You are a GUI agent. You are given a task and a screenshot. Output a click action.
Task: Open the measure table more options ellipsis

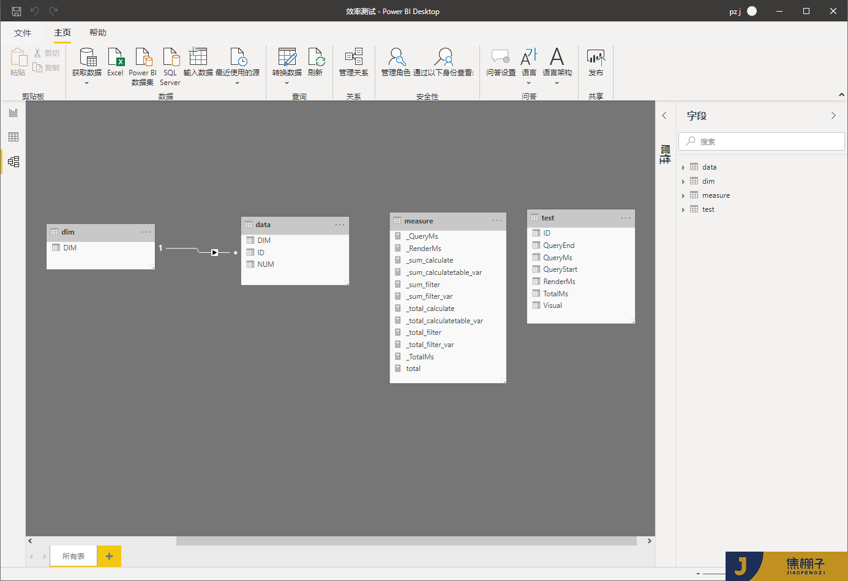(x=497, y=221)
